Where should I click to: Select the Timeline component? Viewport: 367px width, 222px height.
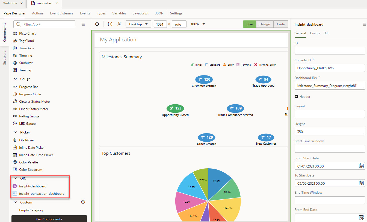pos(26,55)
